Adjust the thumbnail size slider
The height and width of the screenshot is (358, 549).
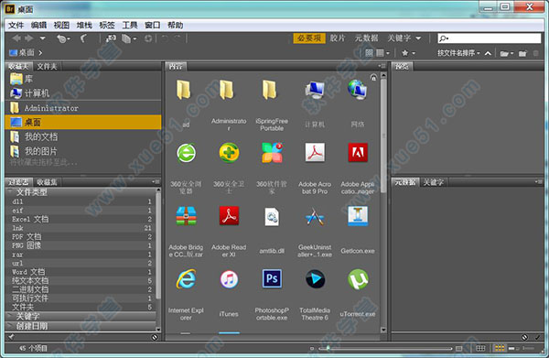[x=385, y=348]
